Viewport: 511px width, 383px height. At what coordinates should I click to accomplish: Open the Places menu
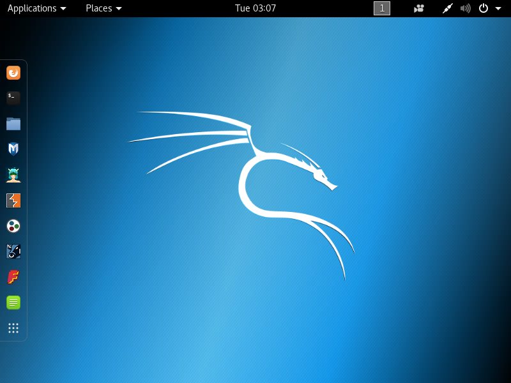[x=103, y=8]
